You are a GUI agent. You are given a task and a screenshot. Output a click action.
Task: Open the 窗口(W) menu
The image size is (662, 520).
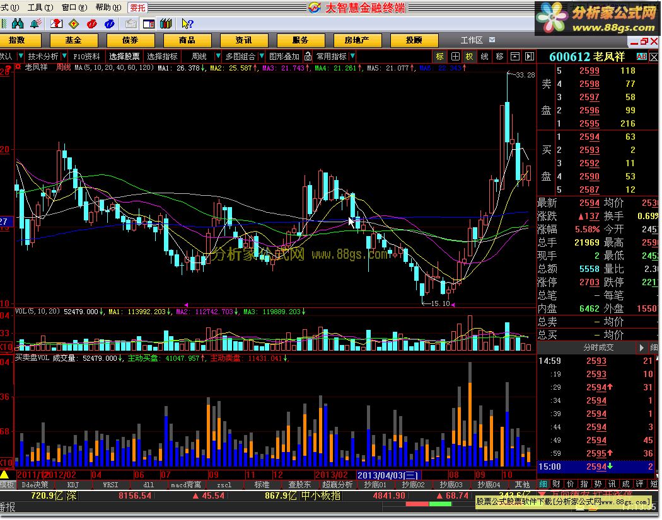click(x=74, y=7)
